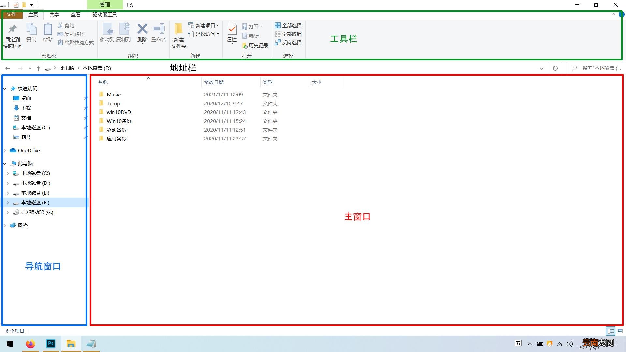
Task: Switch to the 驱动器工具 tab
Action: tap(105, 14)
